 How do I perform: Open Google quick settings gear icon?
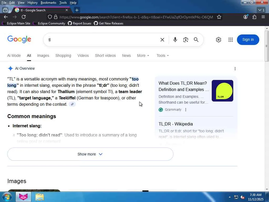click(x=218, y=40)
